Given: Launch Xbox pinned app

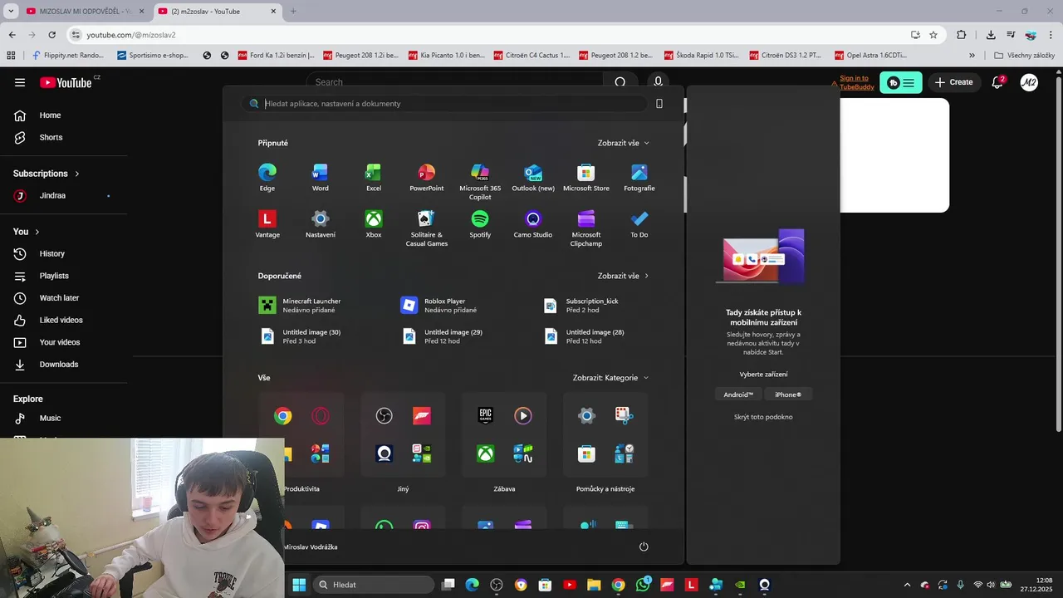Looking at the screenshot, I should (374, 224).
